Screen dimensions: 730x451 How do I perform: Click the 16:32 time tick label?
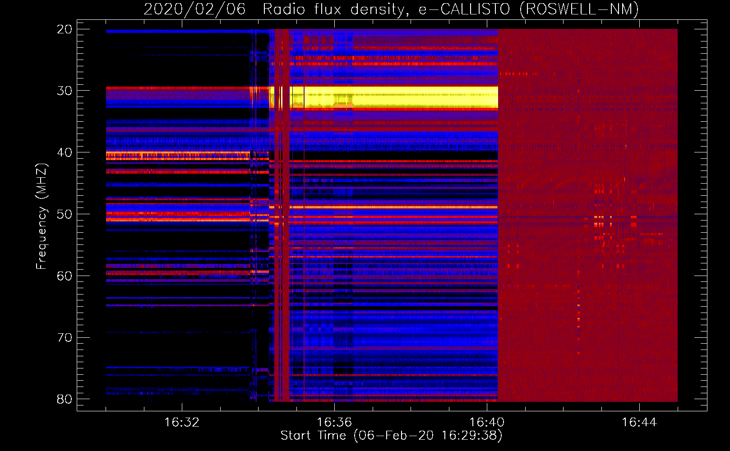pyautogui.click(x=182, y=422)
